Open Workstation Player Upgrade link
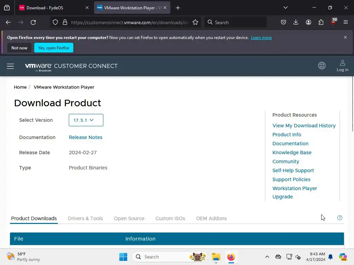 (x=295, y=193)
